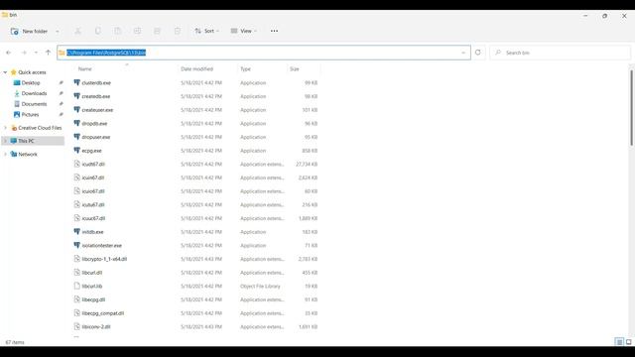Open the View dropdown menu
This screenshot has width=635, height=357.
tap(244, 31)
